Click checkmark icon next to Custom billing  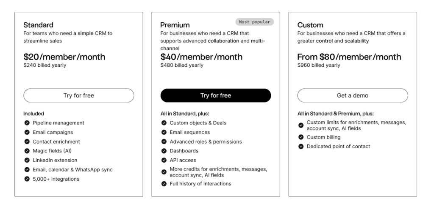(x=301, y=137)
